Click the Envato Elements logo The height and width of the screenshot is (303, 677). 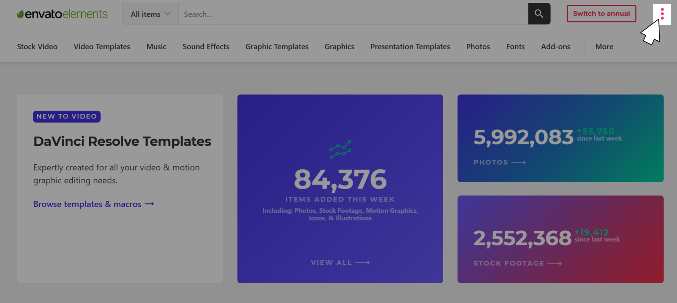tap(62, 14)
